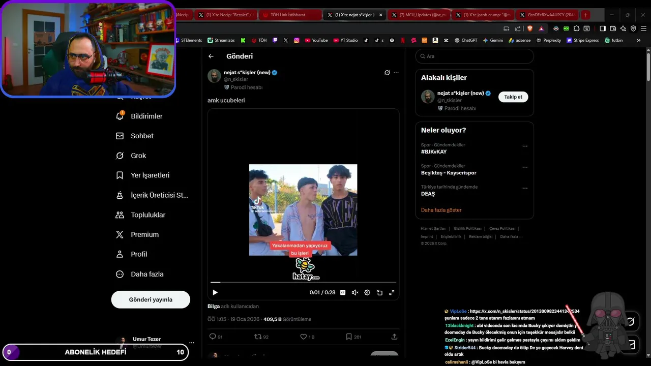Open more options for Beşiktaş - Kayserispor trend

point(525,167)
